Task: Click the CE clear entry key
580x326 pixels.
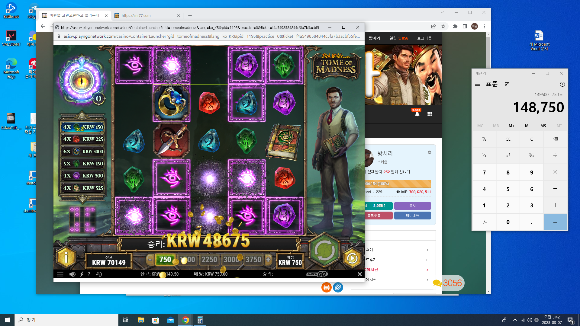Action: click(508, 139)
